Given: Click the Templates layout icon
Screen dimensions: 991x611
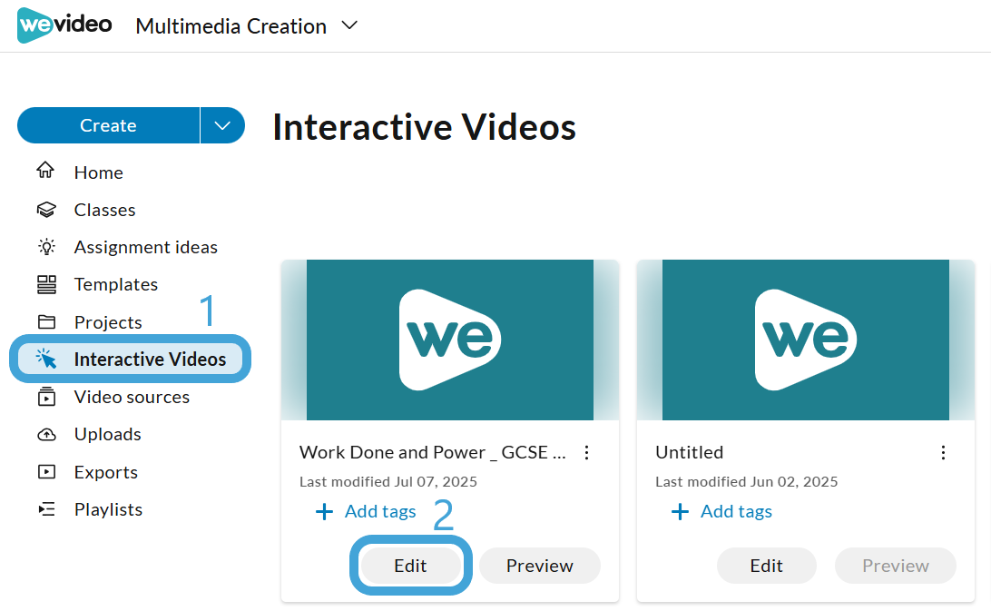Looking at the screenshot, I should 45,284.
